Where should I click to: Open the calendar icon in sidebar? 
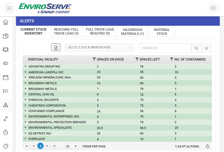(x=6, y=78)
